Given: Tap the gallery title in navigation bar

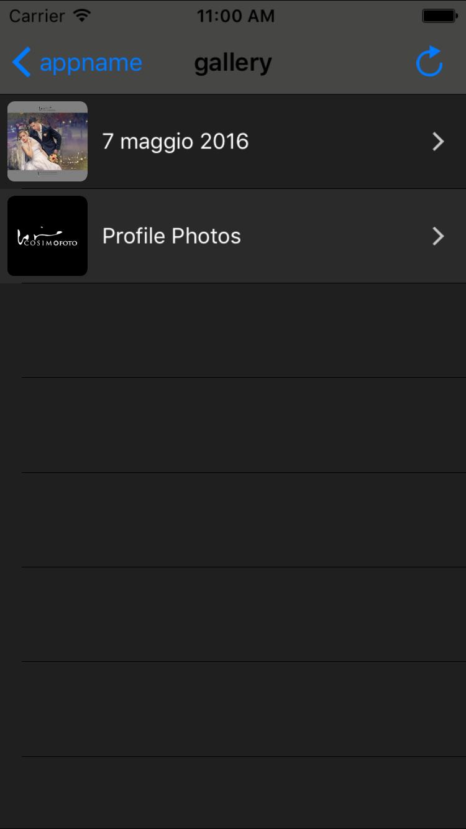Looking at the screenshot, I should pos(233,63).
